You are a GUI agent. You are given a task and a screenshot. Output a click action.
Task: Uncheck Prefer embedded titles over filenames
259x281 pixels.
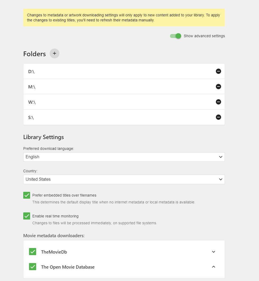27,195
